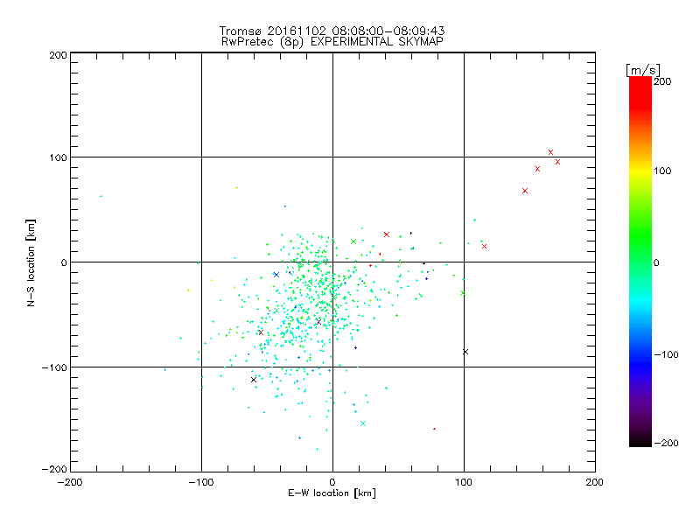Click the green X marker on the 100 km east line
The height and width of the screenshot is (525, 700).
click(x=463, y=293)
